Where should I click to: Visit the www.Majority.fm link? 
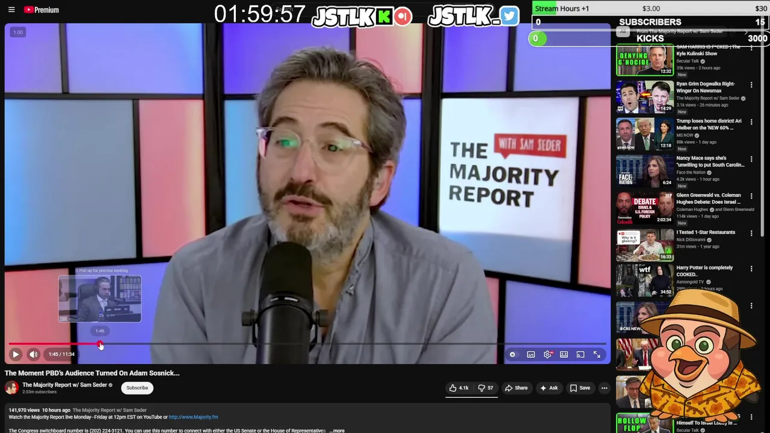(193, 417)
